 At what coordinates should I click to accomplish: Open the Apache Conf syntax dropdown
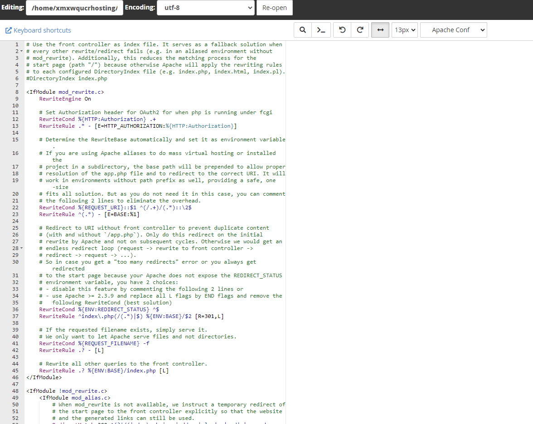click(453, 30)
